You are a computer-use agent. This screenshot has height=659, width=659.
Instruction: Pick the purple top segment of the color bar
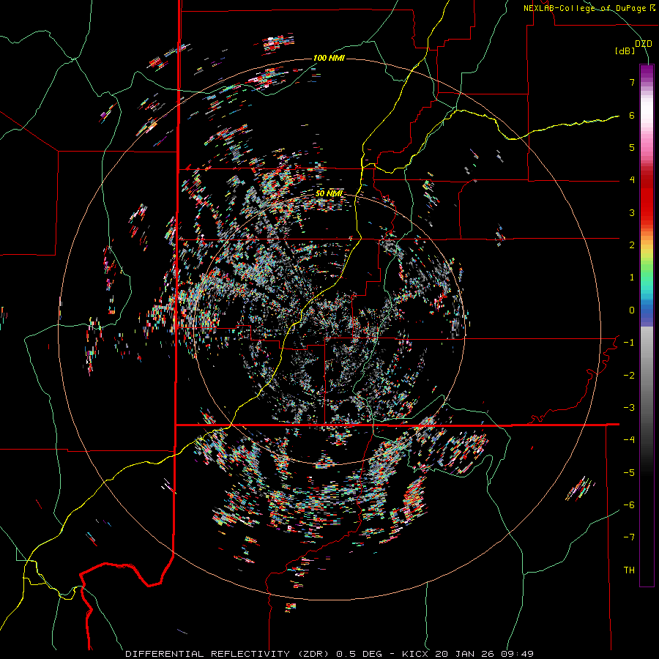[x=647, y=72]
